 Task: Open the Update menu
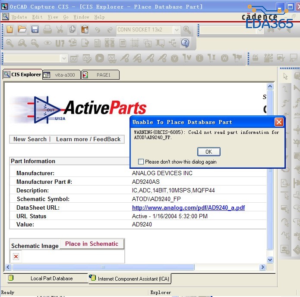point(19,17)
